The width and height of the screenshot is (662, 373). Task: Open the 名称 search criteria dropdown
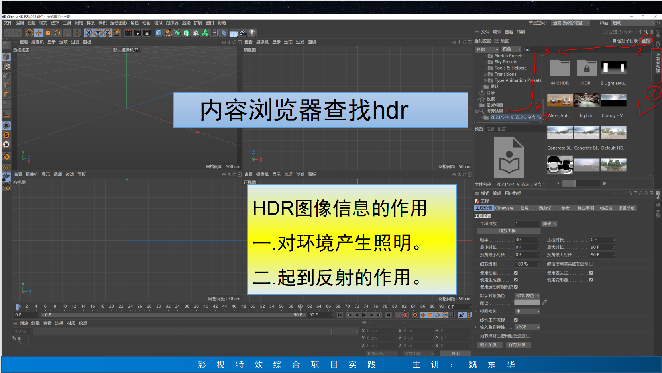pyautogui.click(x=487, y=49)
